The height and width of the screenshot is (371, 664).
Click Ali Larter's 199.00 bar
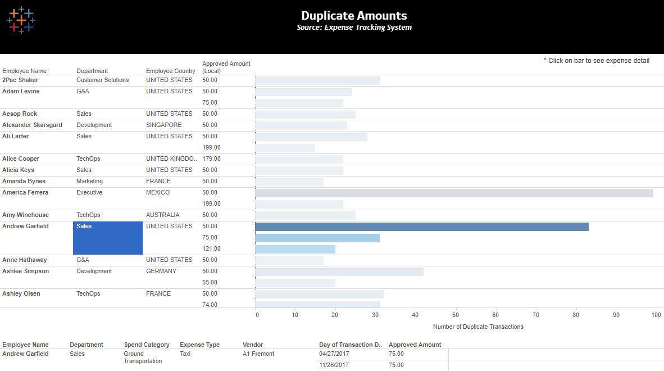click(285, 148)
